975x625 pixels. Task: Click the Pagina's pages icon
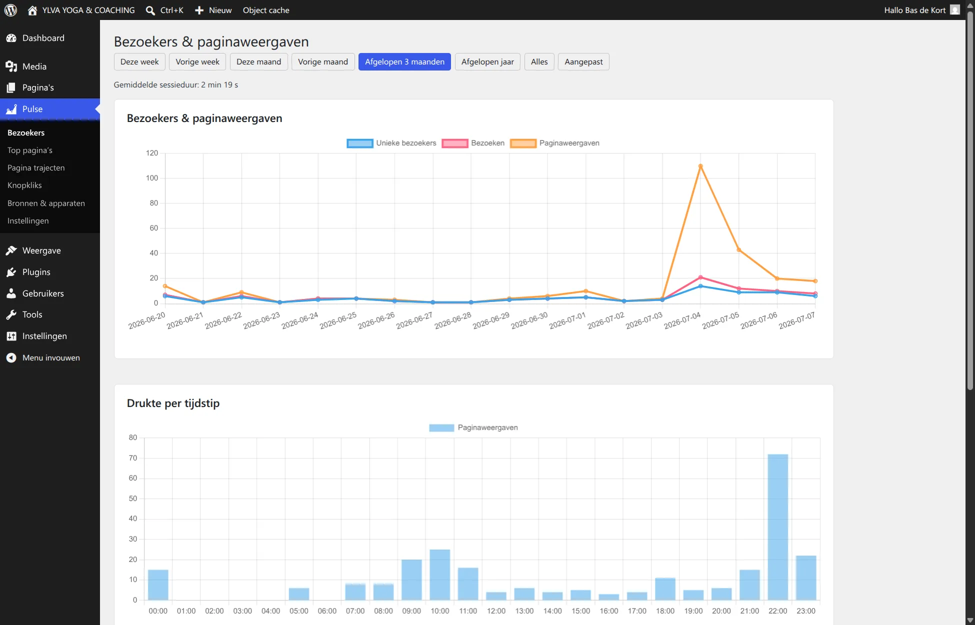tap(11, 87)
